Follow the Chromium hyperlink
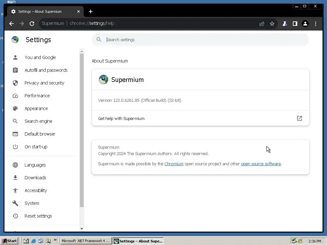 click(174, 164)
